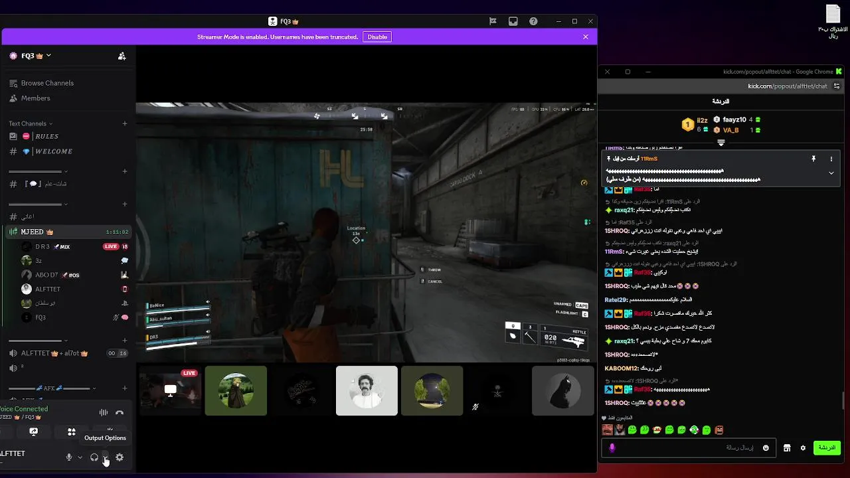Viewport: 850px width, 478px height.
Task: Invite people to FQ3 server icon
Action: tap(122, 56)
